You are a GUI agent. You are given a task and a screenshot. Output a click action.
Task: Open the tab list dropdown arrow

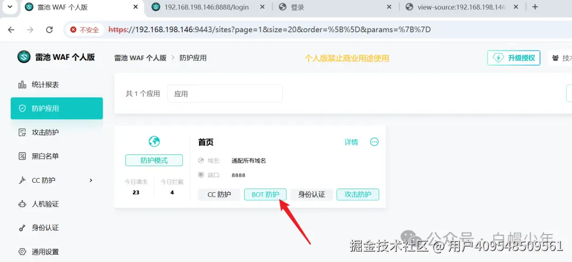[10, 7]
